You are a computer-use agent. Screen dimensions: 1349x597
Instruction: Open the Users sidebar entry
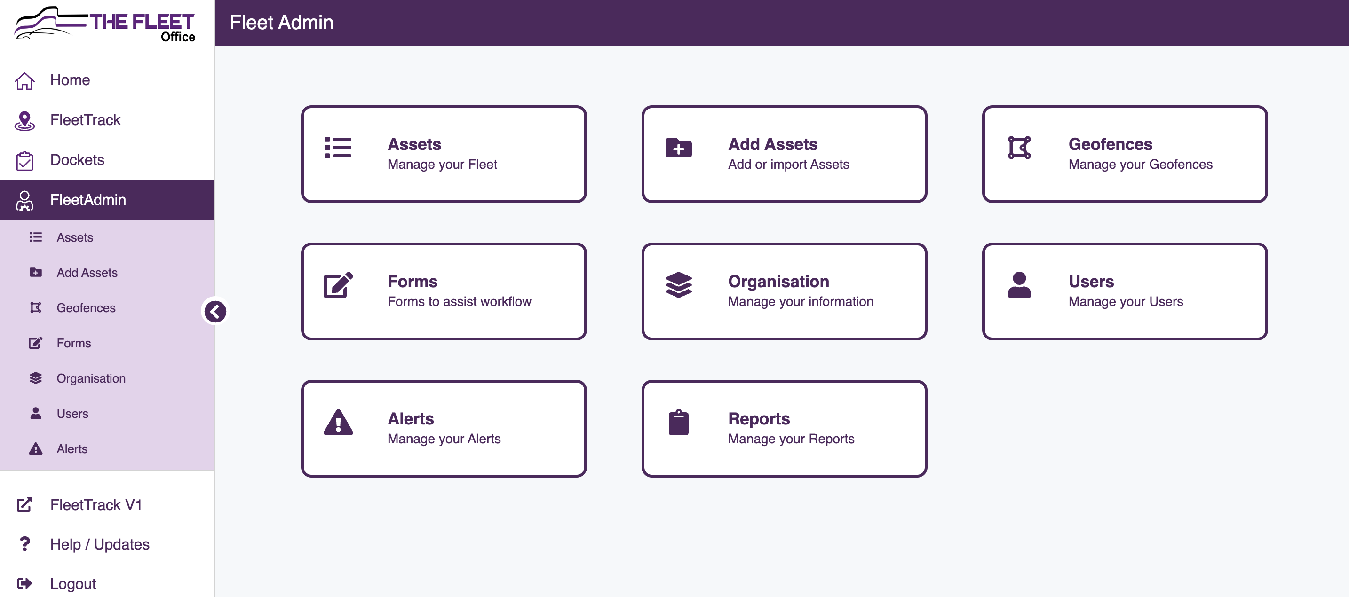point(72,413)
